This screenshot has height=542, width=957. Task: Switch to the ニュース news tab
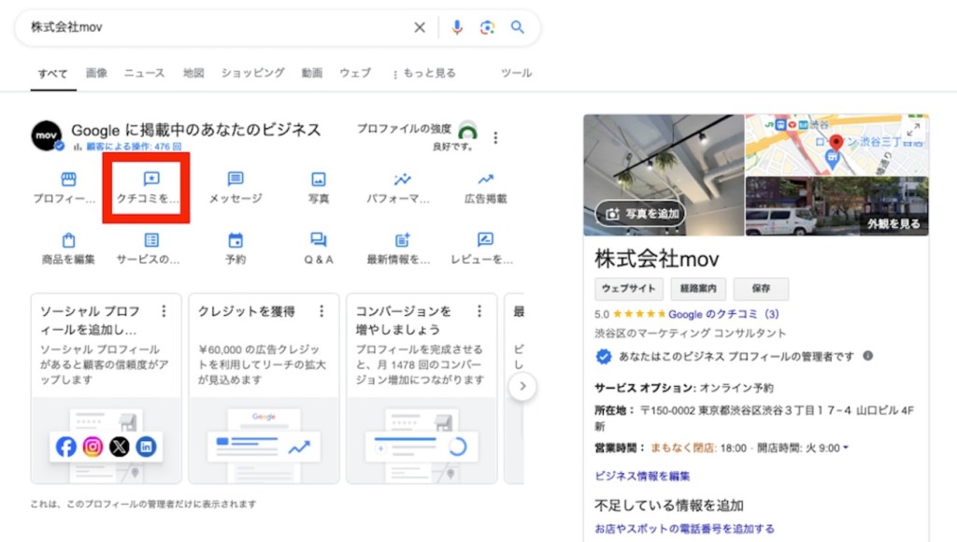[144, 73]
